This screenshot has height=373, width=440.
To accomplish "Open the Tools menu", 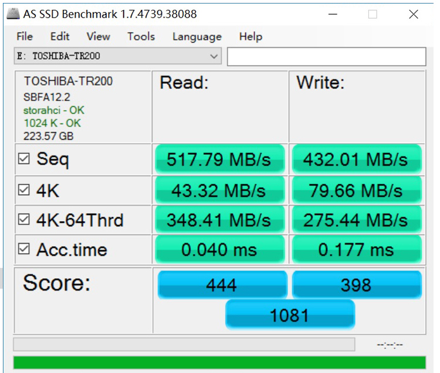I will pos(141,36).
